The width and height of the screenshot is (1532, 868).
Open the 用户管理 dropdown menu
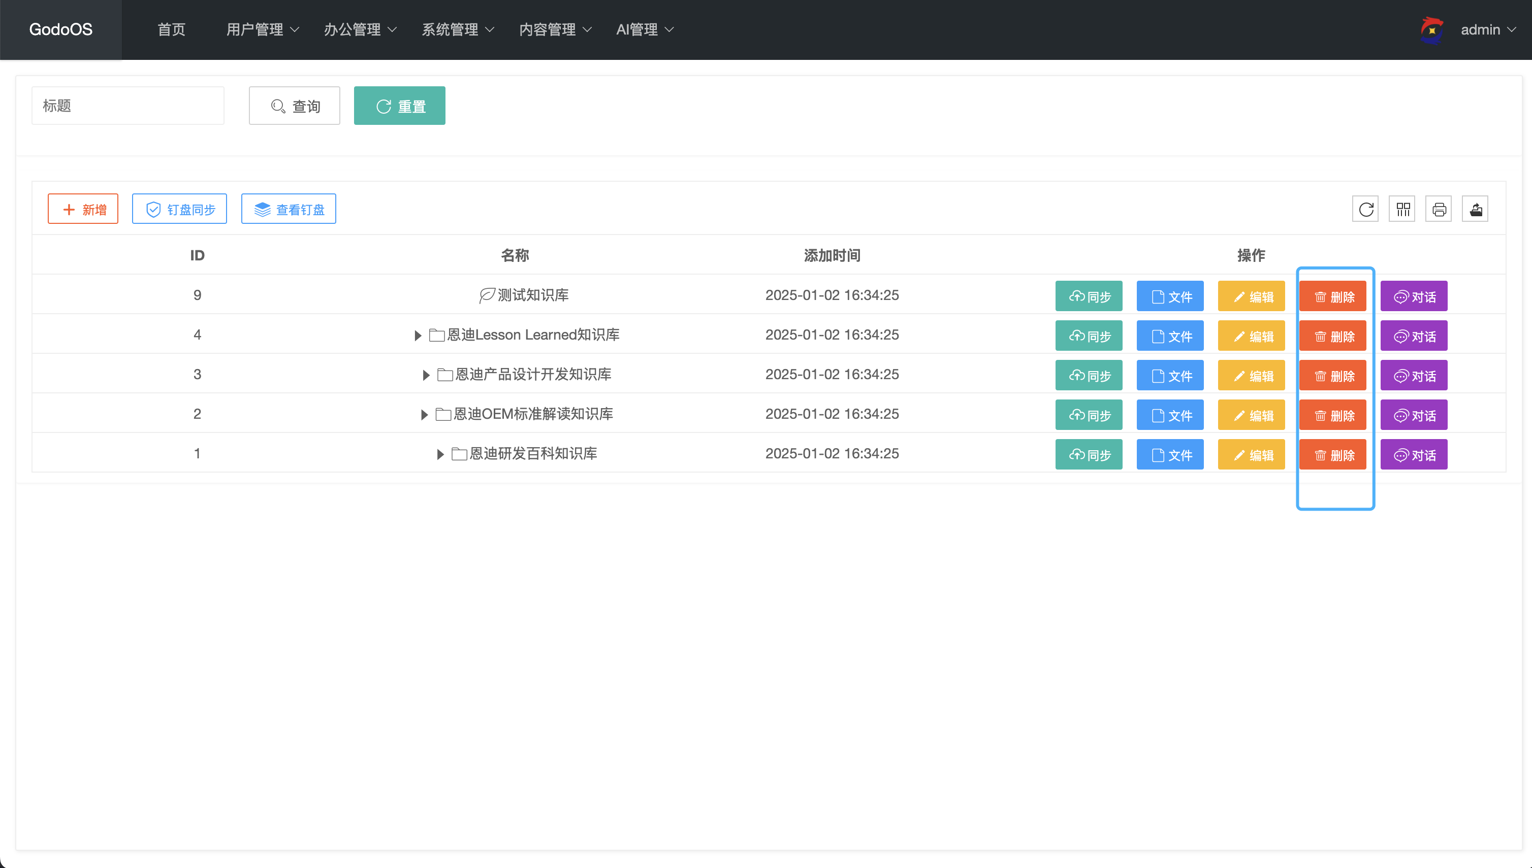pyautogui.click(x=262, y=30)
